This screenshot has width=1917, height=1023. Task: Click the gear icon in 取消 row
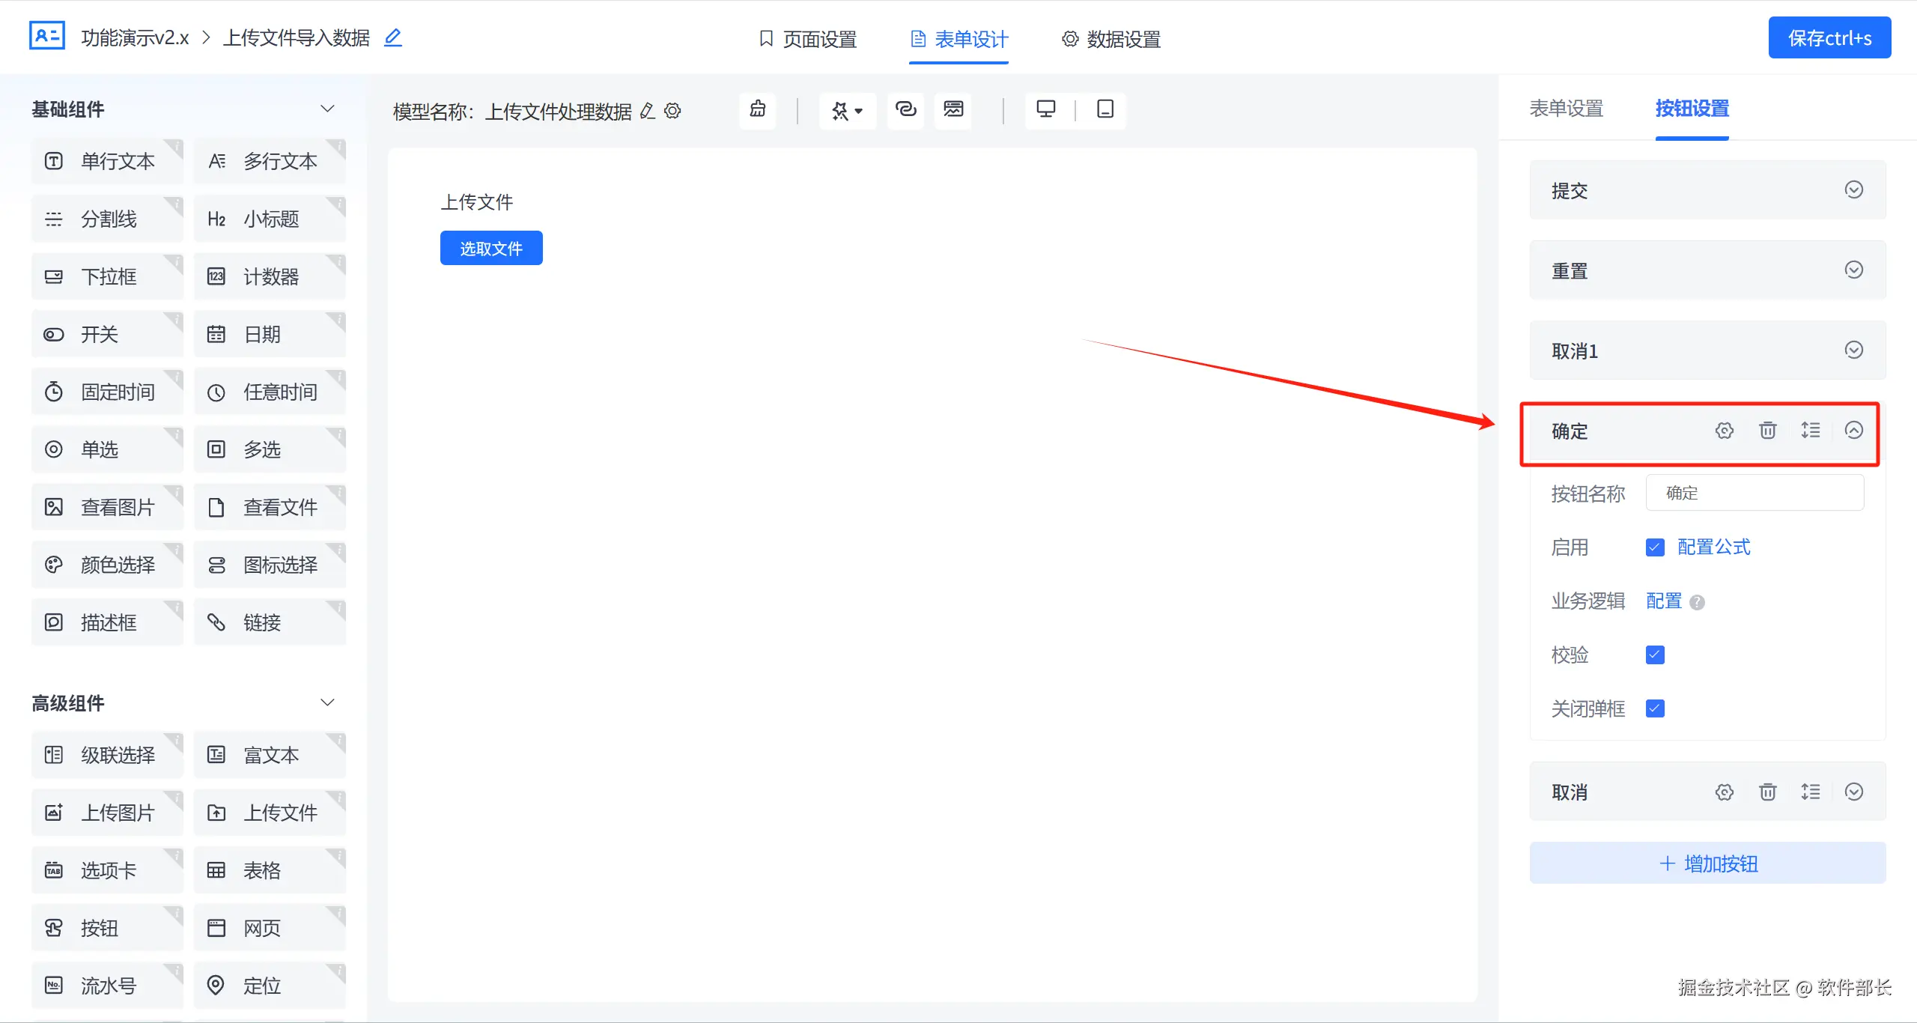click(x=1724, y=792)
